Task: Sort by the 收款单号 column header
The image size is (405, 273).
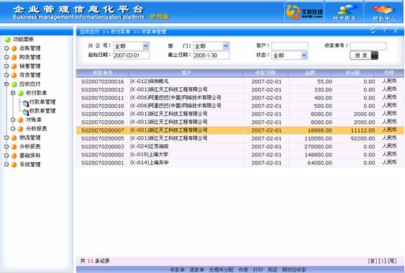Action: [103, 73]
